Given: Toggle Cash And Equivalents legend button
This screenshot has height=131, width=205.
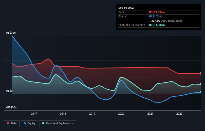Looking at the screenshot, I should [57, 124].
